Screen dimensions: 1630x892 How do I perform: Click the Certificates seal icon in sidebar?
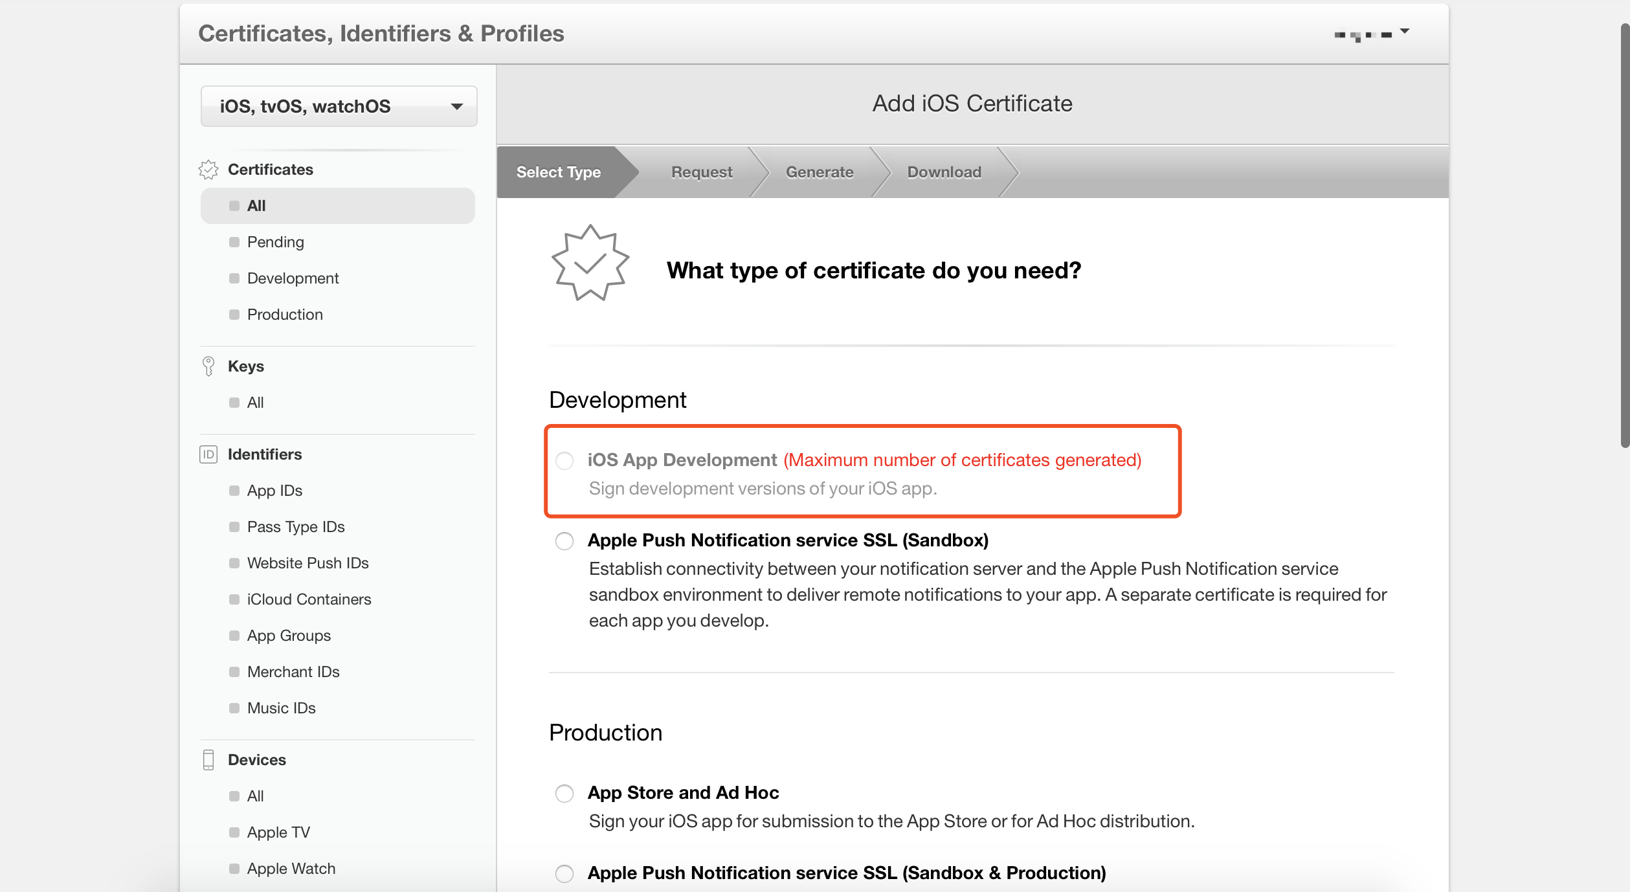[208, 170]
